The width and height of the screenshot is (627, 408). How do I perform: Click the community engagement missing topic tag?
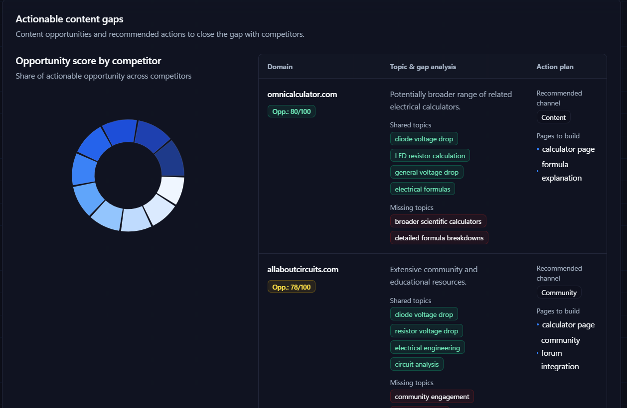(432, 397)
